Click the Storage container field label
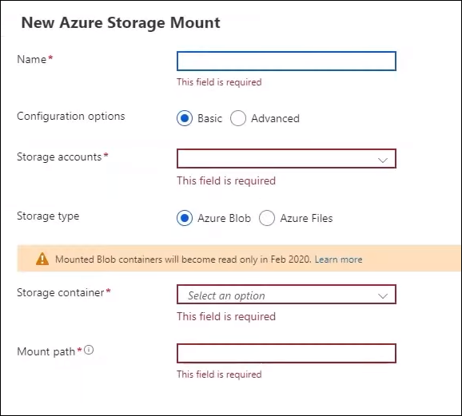Viewport: 462px width, 416px height. 61,293
